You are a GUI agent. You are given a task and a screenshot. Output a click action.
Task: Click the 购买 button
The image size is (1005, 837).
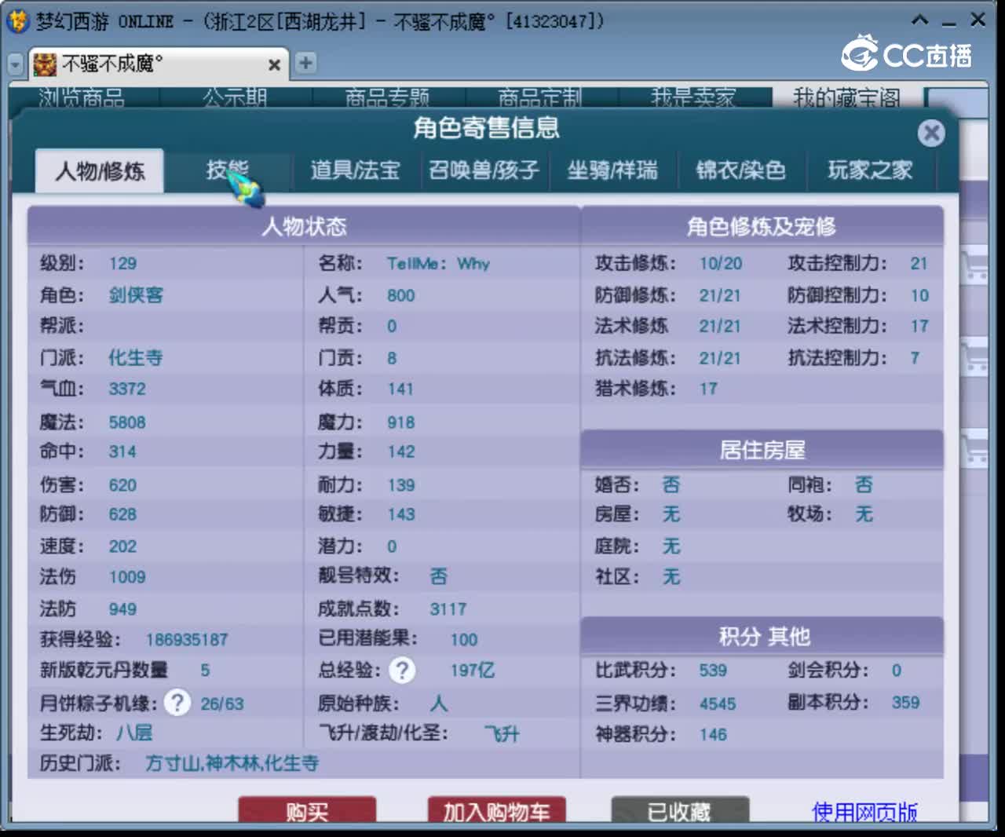pyautogui.click(x=307, y=810)
